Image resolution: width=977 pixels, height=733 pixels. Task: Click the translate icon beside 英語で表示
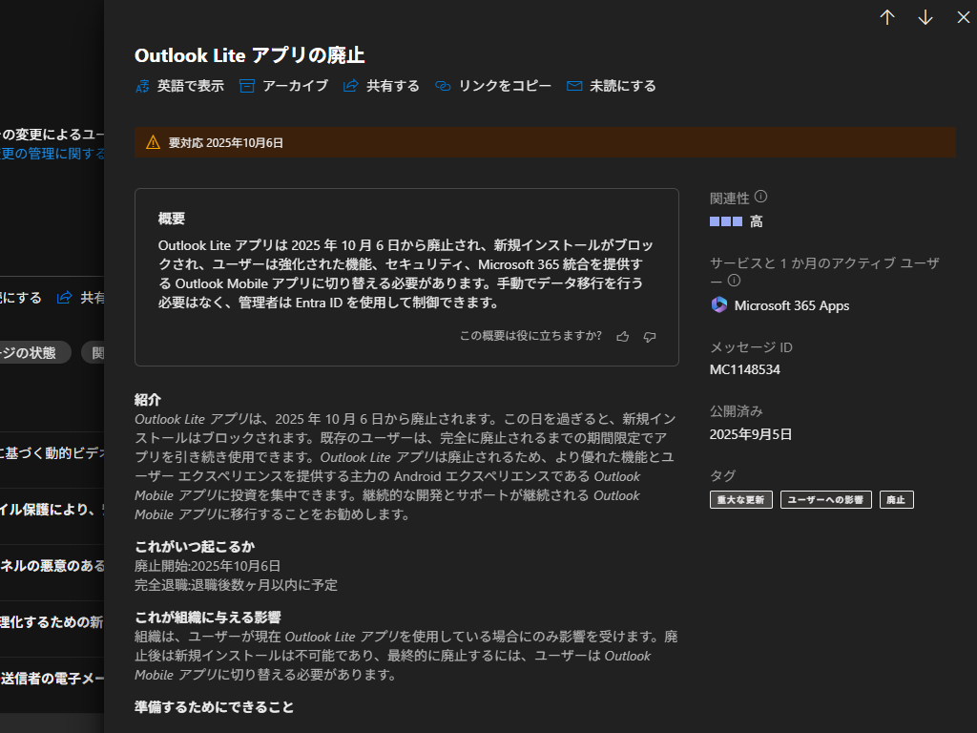(141, 85)
